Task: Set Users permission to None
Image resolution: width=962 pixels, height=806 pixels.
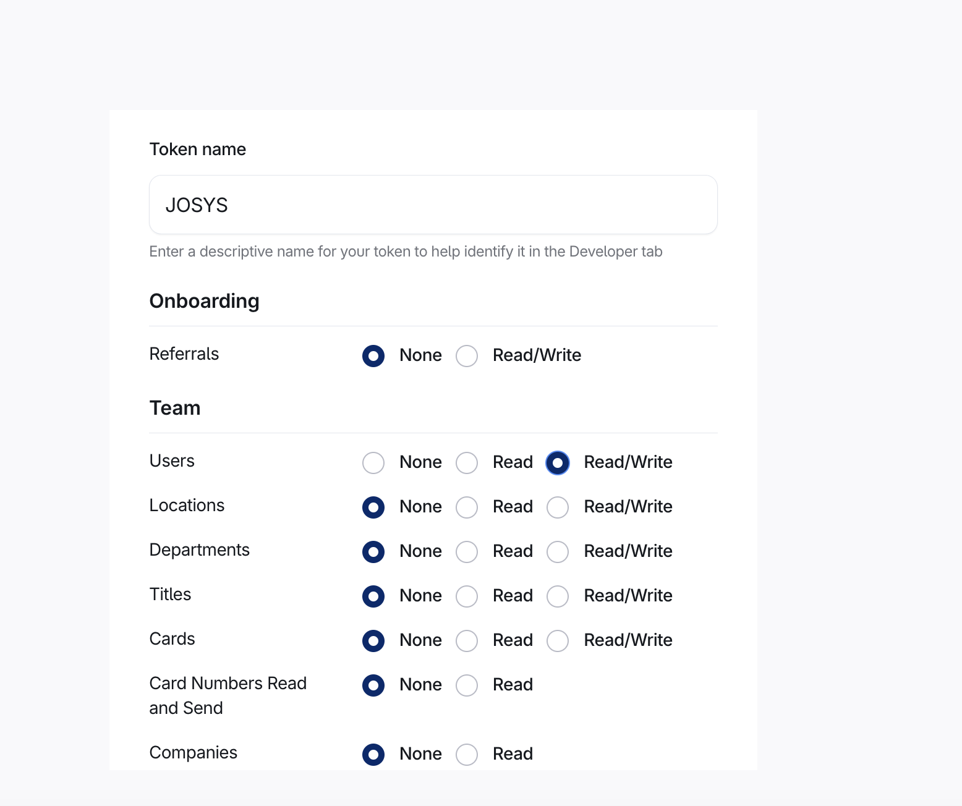Action: coord(373,463)
